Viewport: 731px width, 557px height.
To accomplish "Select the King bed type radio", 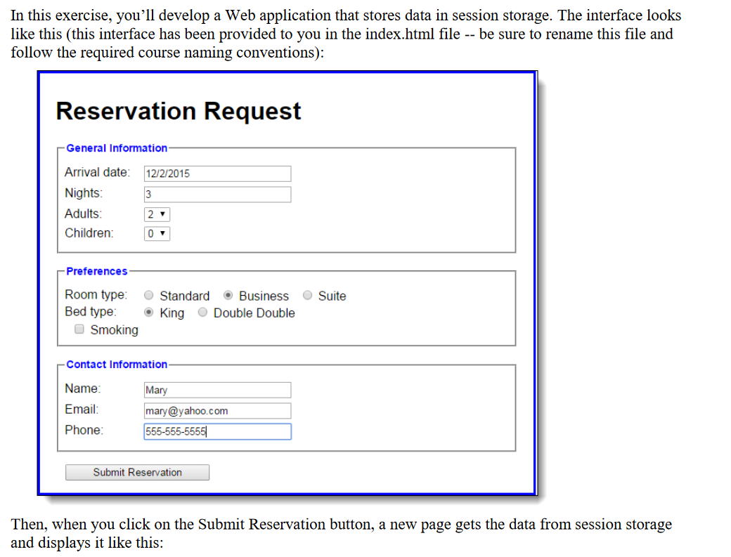I will [x=149, y=313].
